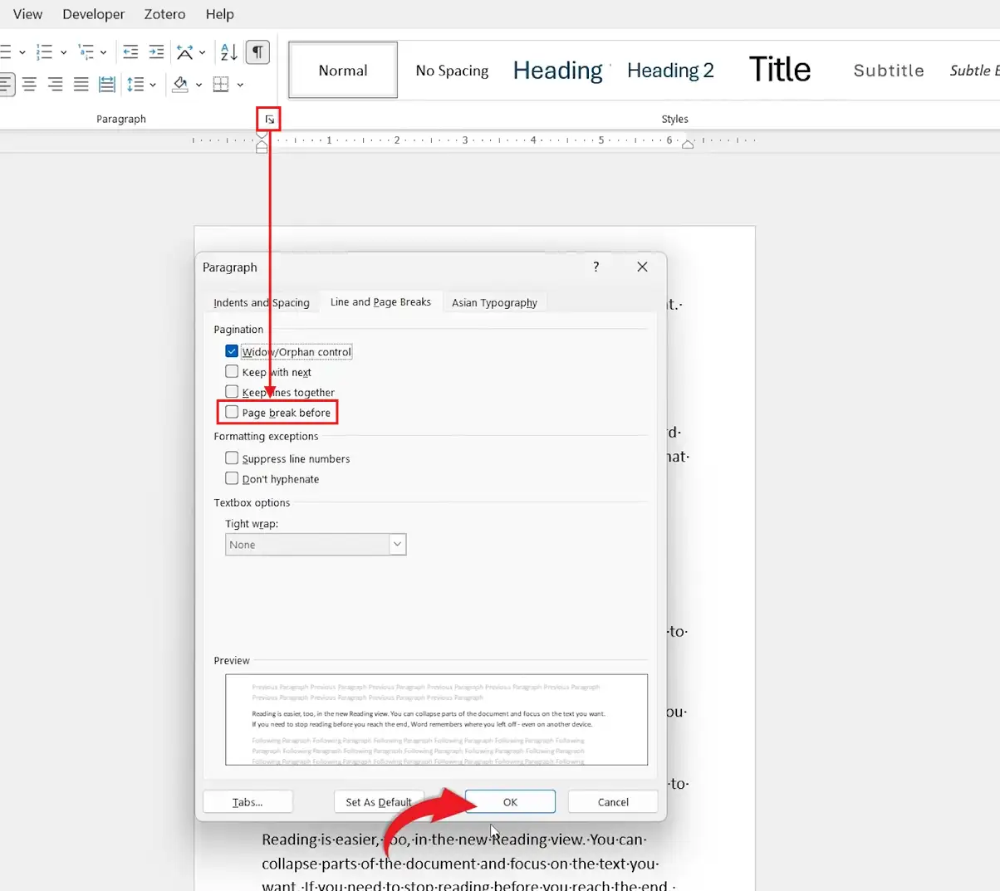Image resolution: width=1000 pixels, height=891 pixels.
Task: Apply the Heading 2 style
Action: click(670, 71)
